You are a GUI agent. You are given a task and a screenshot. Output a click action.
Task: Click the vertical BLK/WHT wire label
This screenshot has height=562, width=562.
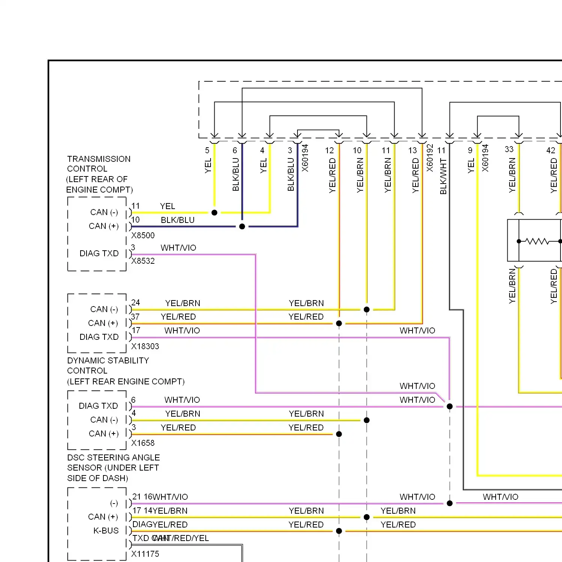pyautogui.click(x=443, y=176)
